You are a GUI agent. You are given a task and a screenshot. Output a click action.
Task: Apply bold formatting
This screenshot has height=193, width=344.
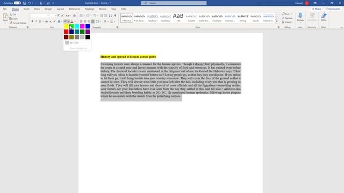32,21
